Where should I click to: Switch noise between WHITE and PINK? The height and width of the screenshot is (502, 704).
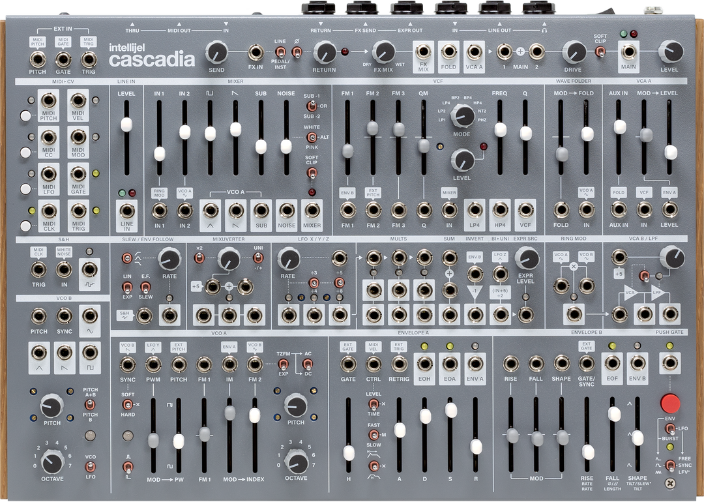[x=311, y=137]
